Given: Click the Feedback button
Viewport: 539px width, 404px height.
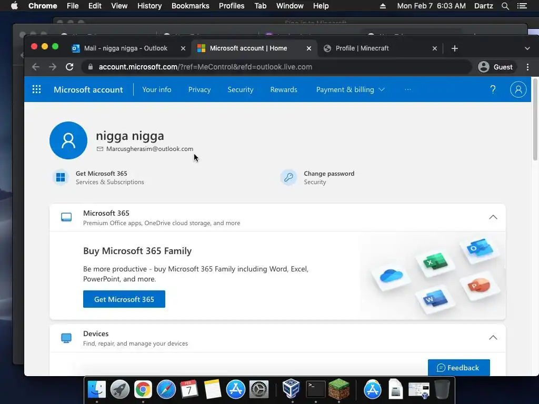Looking at the screenshot, I should point(458,368).
